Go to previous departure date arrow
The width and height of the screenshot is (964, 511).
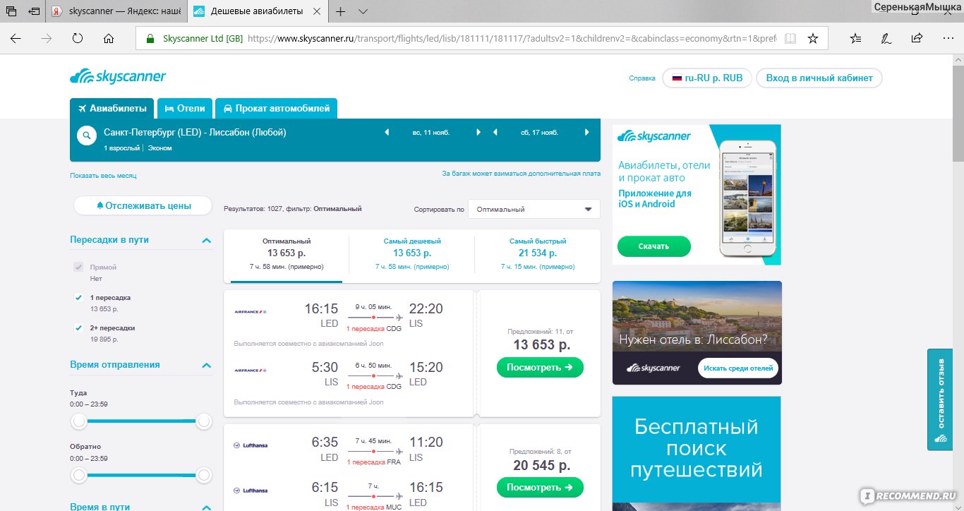coord(387,132)
